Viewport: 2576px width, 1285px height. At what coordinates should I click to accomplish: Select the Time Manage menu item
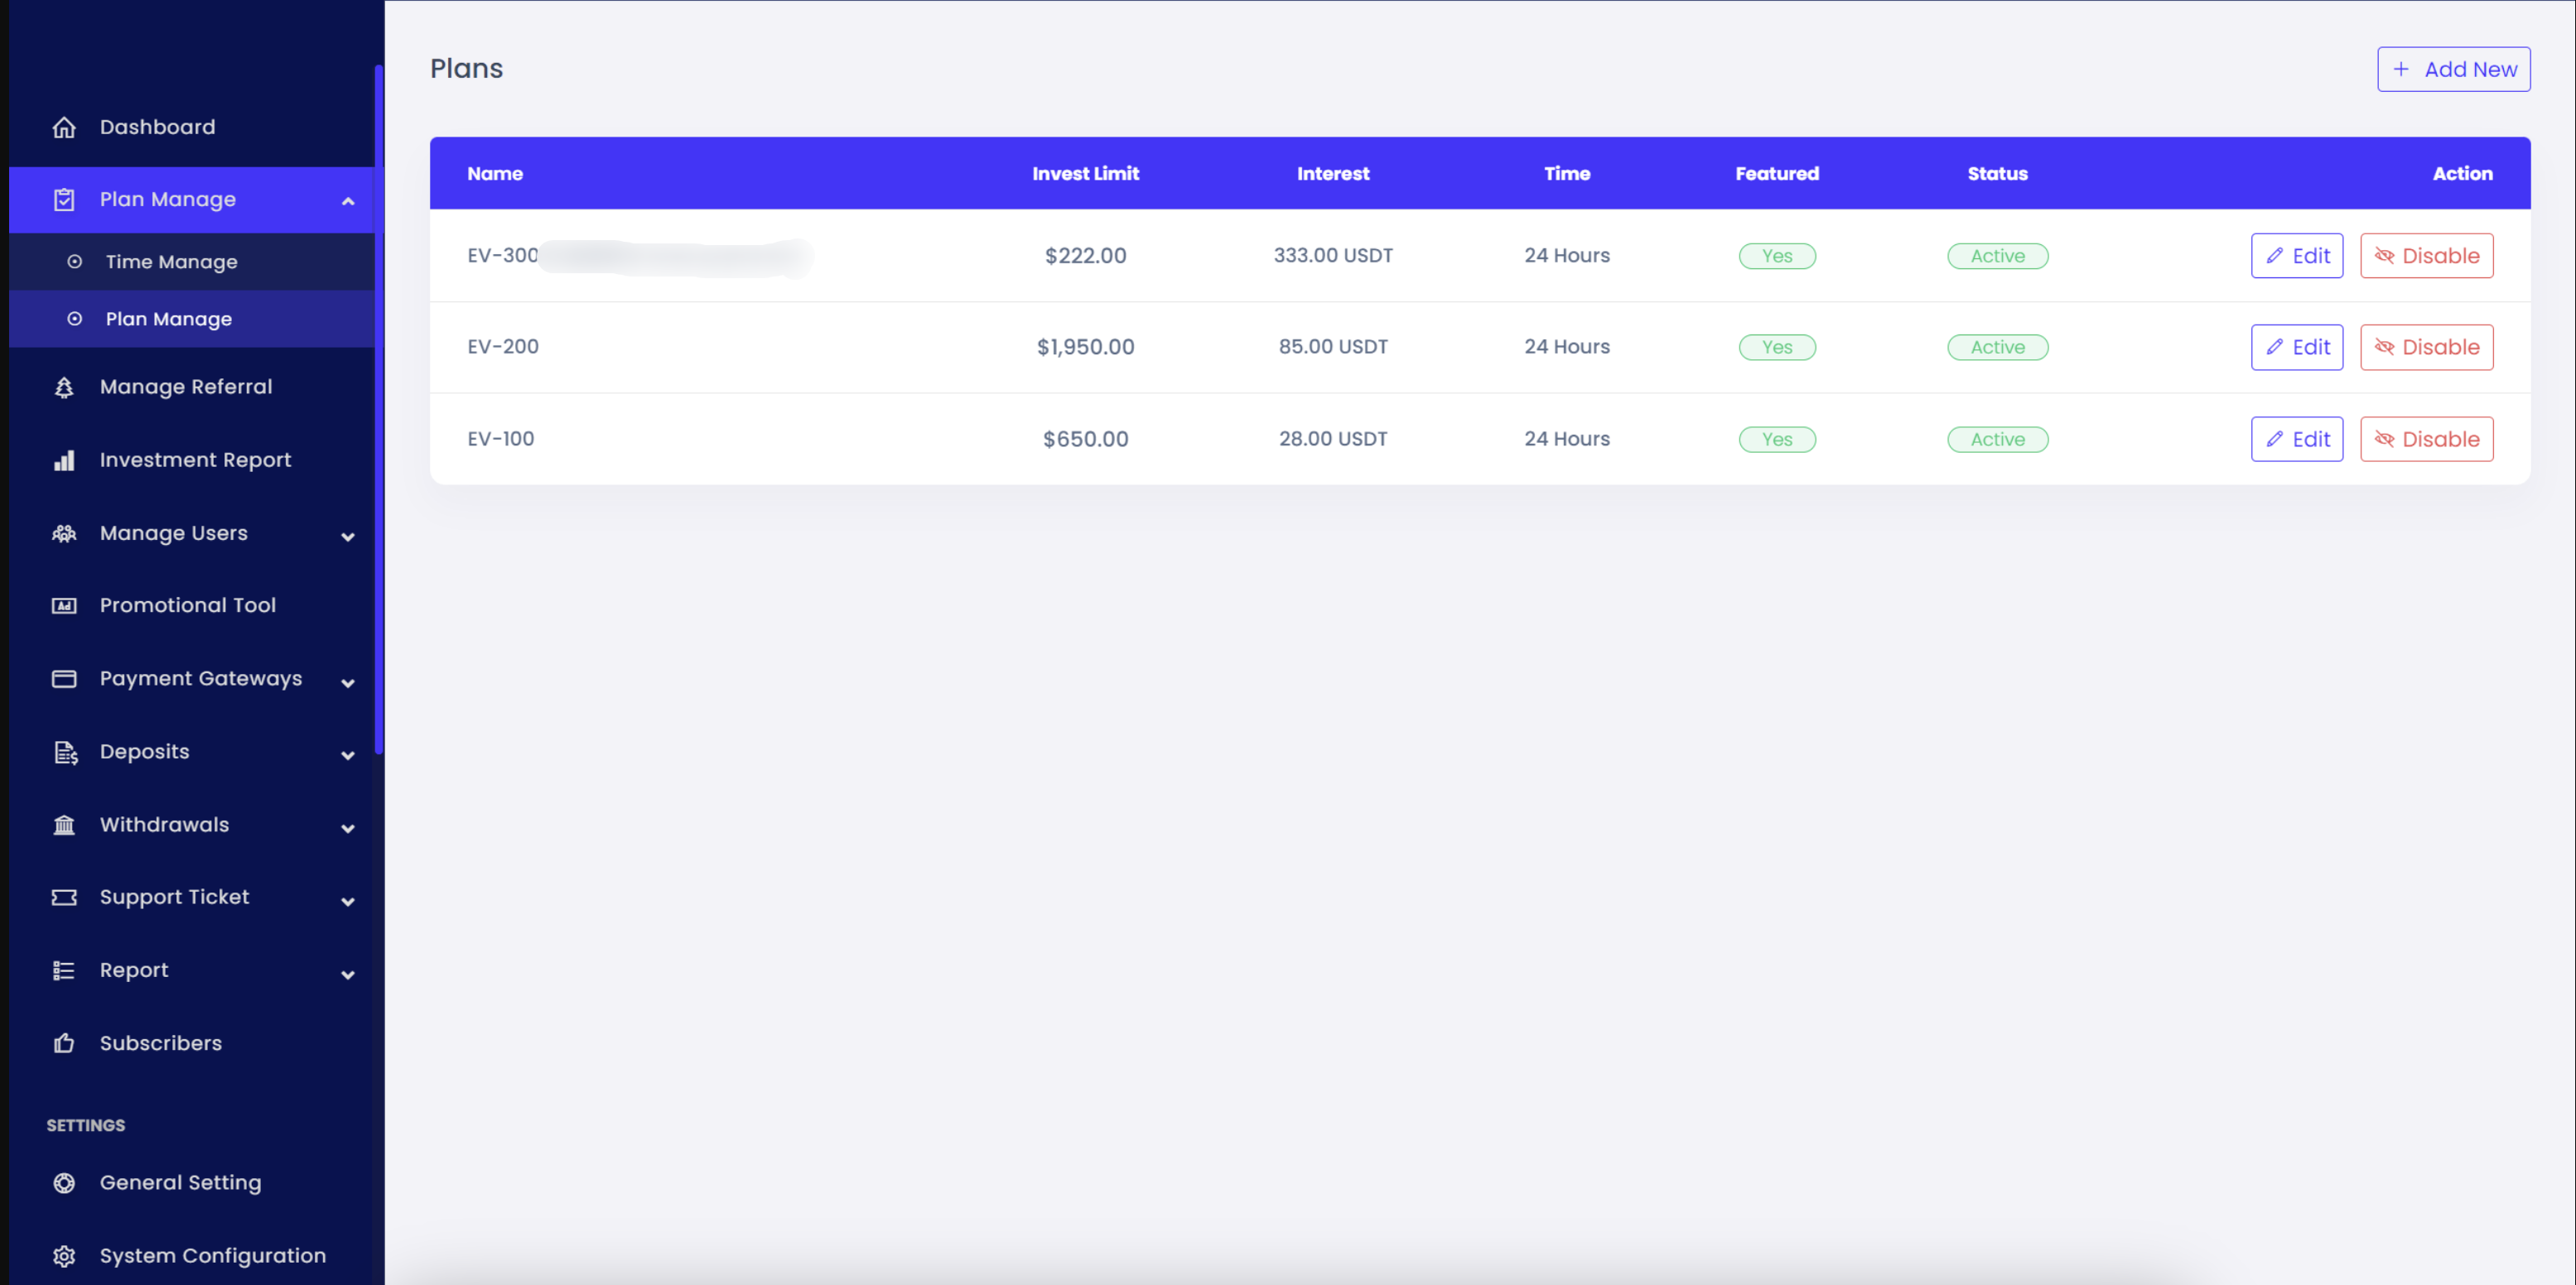[171, 262]
